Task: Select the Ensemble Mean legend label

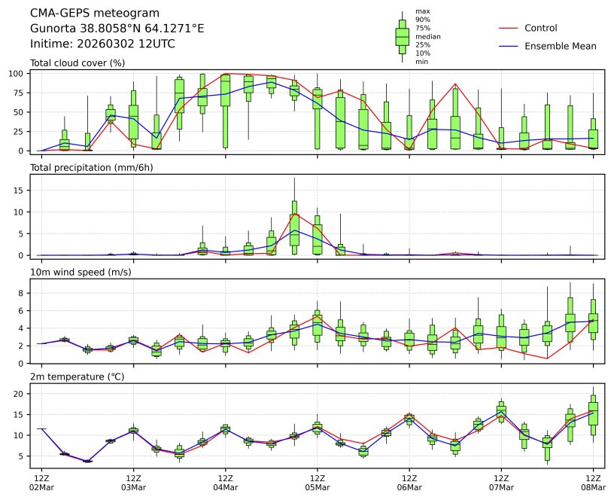Action: 560,46
